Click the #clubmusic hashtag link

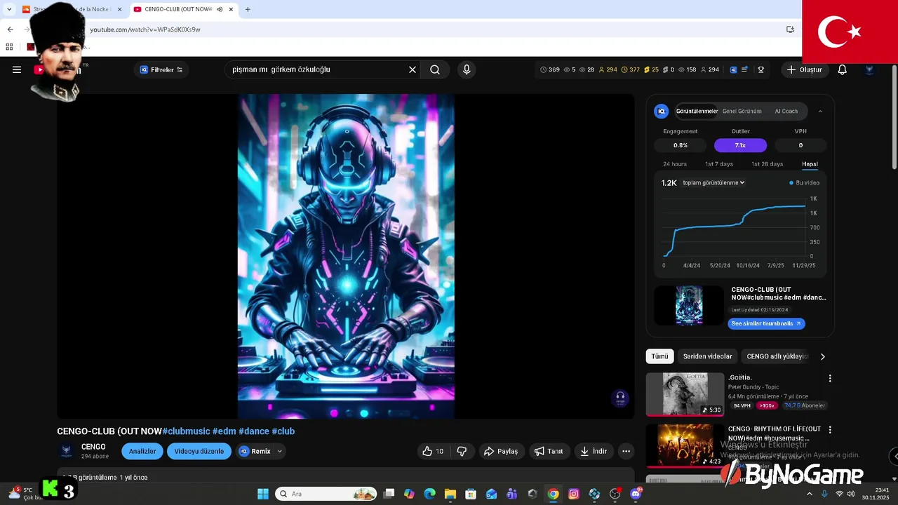click(186, 431)
